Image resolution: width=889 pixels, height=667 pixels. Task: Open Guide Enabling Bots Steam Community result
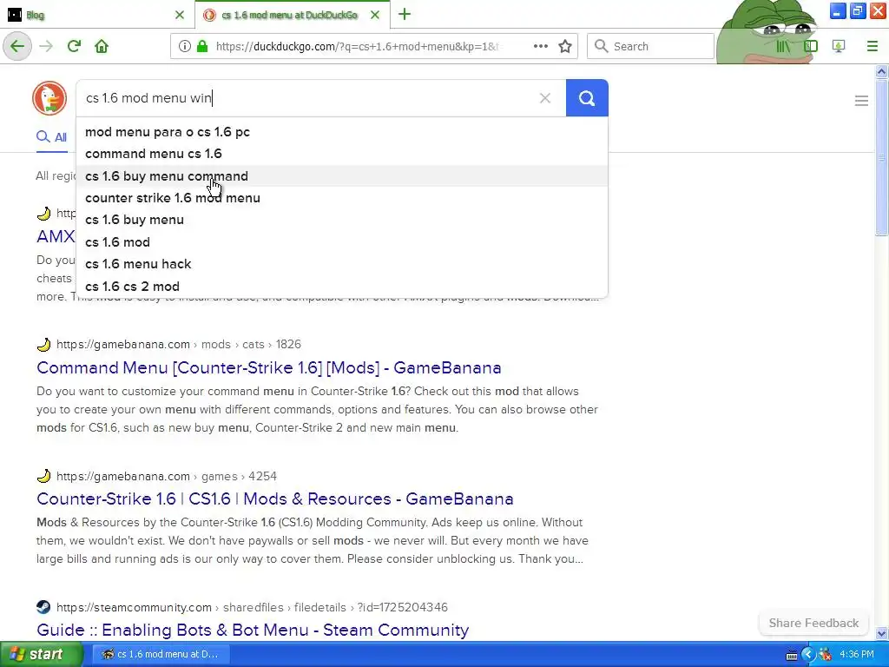[x=253, y=630]
